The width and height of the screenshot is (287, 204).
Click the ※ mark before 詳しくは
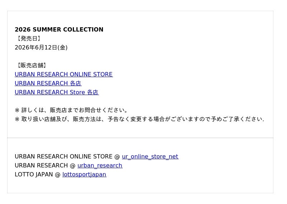click(x=17, y=110)
